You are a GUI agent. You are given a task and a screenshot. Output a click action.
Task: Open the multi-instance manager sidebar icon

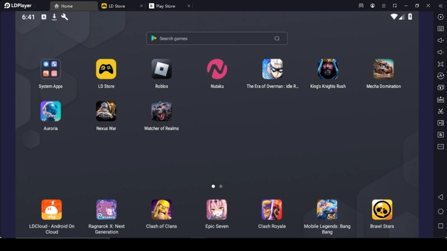click(440, 88)
